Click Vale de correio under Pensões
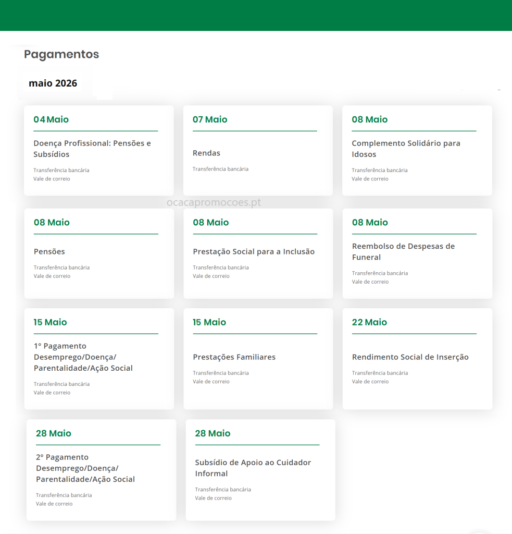 tap(52, 276)
